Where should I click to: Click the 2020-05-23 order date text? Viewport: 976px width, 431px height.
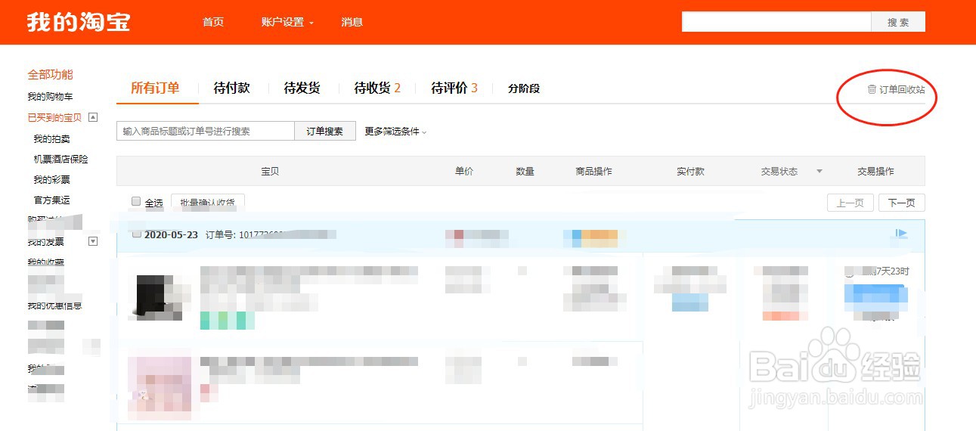[171, 235]
